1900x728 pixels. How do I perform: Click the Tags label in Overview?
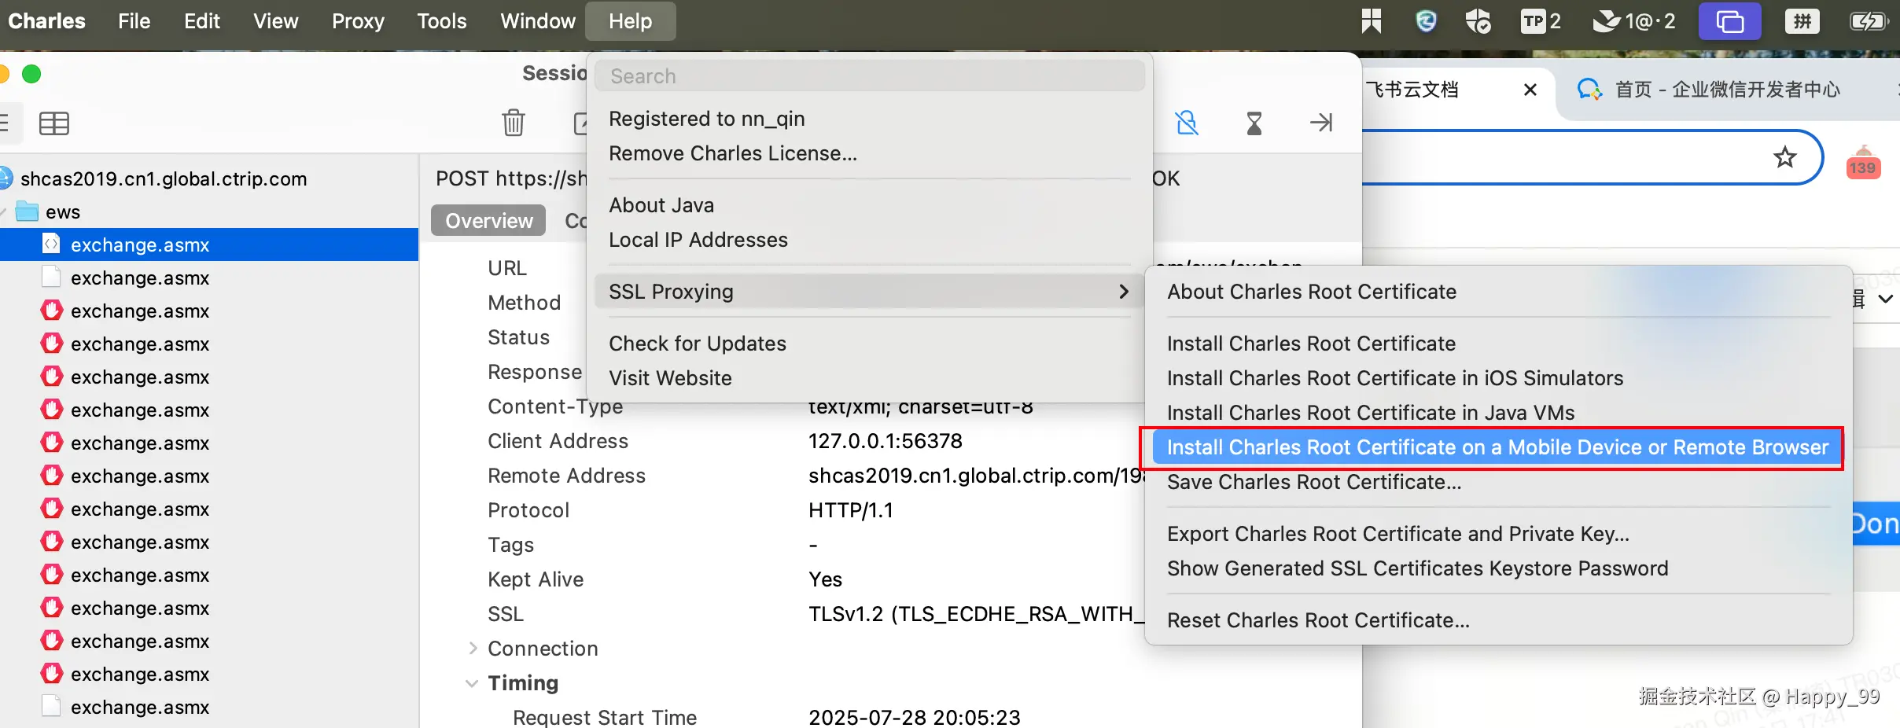tap(510, 545)
